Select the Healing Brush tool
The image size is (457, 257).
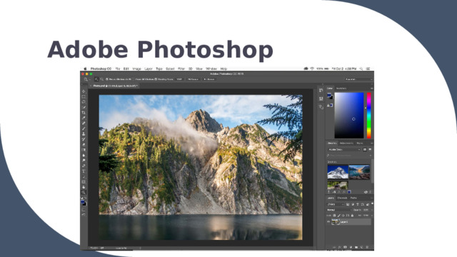pos(84,124)
